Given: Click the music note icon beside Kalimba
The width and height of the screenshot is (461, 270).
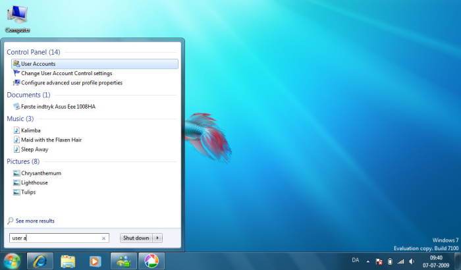Looking at the screenshot, I should click(x=16, y=130).
